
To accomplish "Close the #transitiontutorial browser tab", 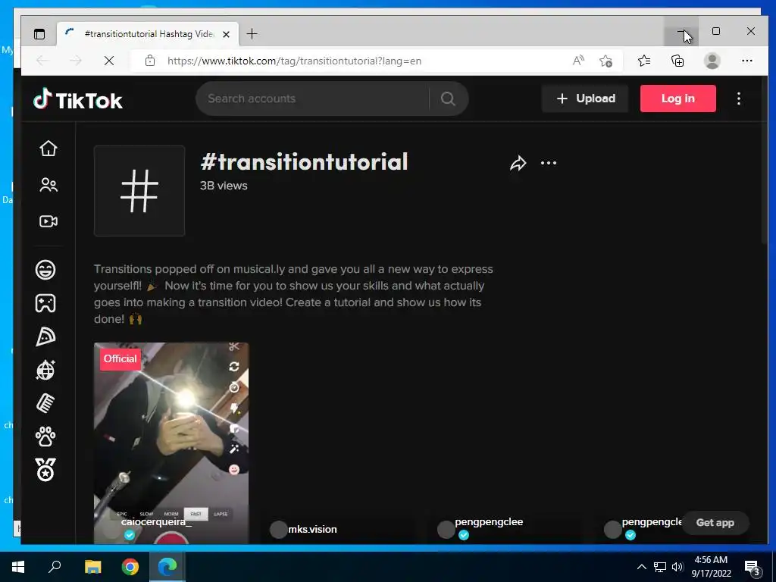I will point(226,34).
